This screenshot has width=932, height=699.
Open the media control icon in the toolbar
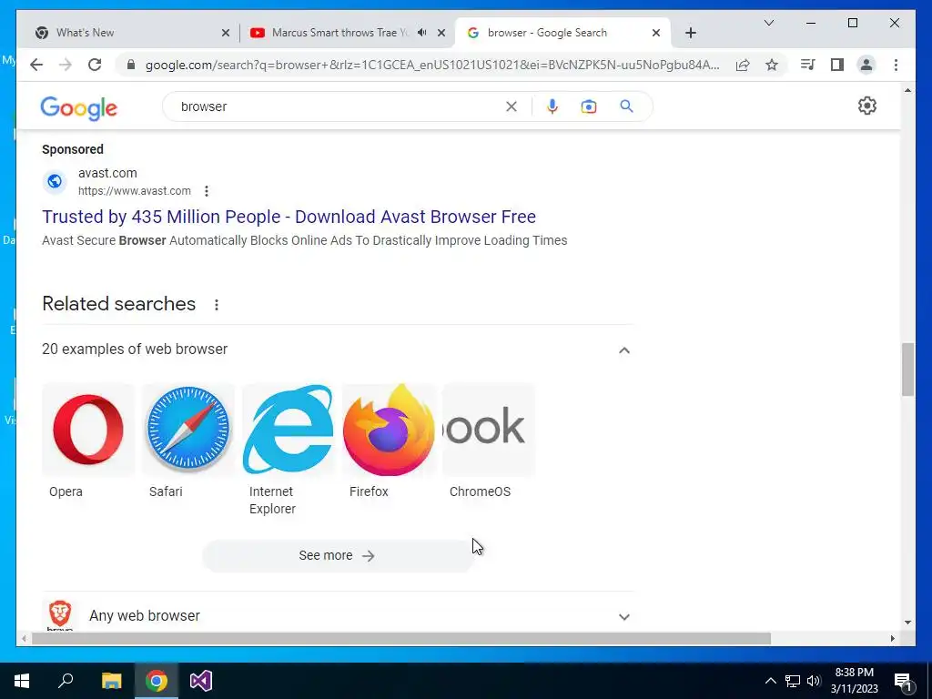click(808, 65)
